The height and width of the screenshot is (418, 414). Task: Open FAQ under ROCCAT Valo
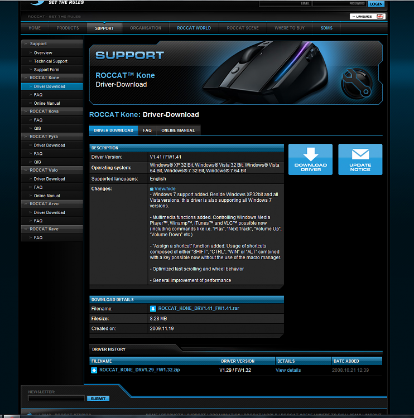[38, 187]
